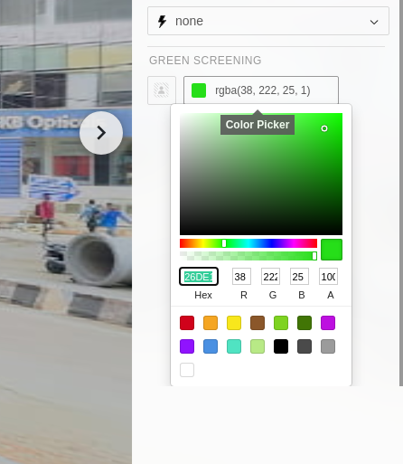This screenshot has height=464, width=403.
Task: Open the 'none' effect dropdown
Action: pos(268,21)
